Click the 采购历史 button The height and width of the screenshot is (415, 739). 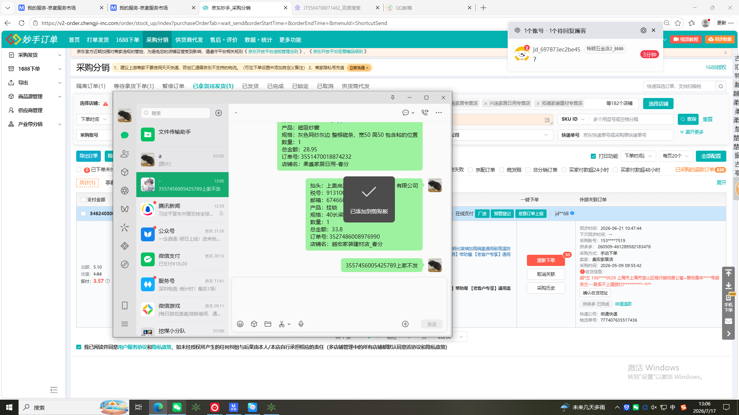click(546, 288)
